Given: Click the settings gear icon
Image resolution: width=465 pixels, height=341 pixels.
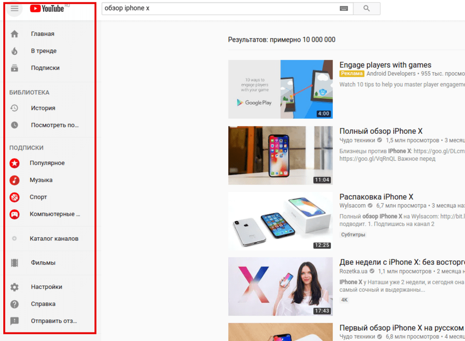Looking at the screenshot, I should click(x=14, y=287).
